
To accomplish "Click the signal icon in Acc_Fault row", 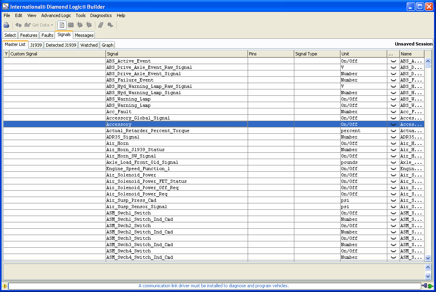I will pyautogui.click(x=393, y=112).
